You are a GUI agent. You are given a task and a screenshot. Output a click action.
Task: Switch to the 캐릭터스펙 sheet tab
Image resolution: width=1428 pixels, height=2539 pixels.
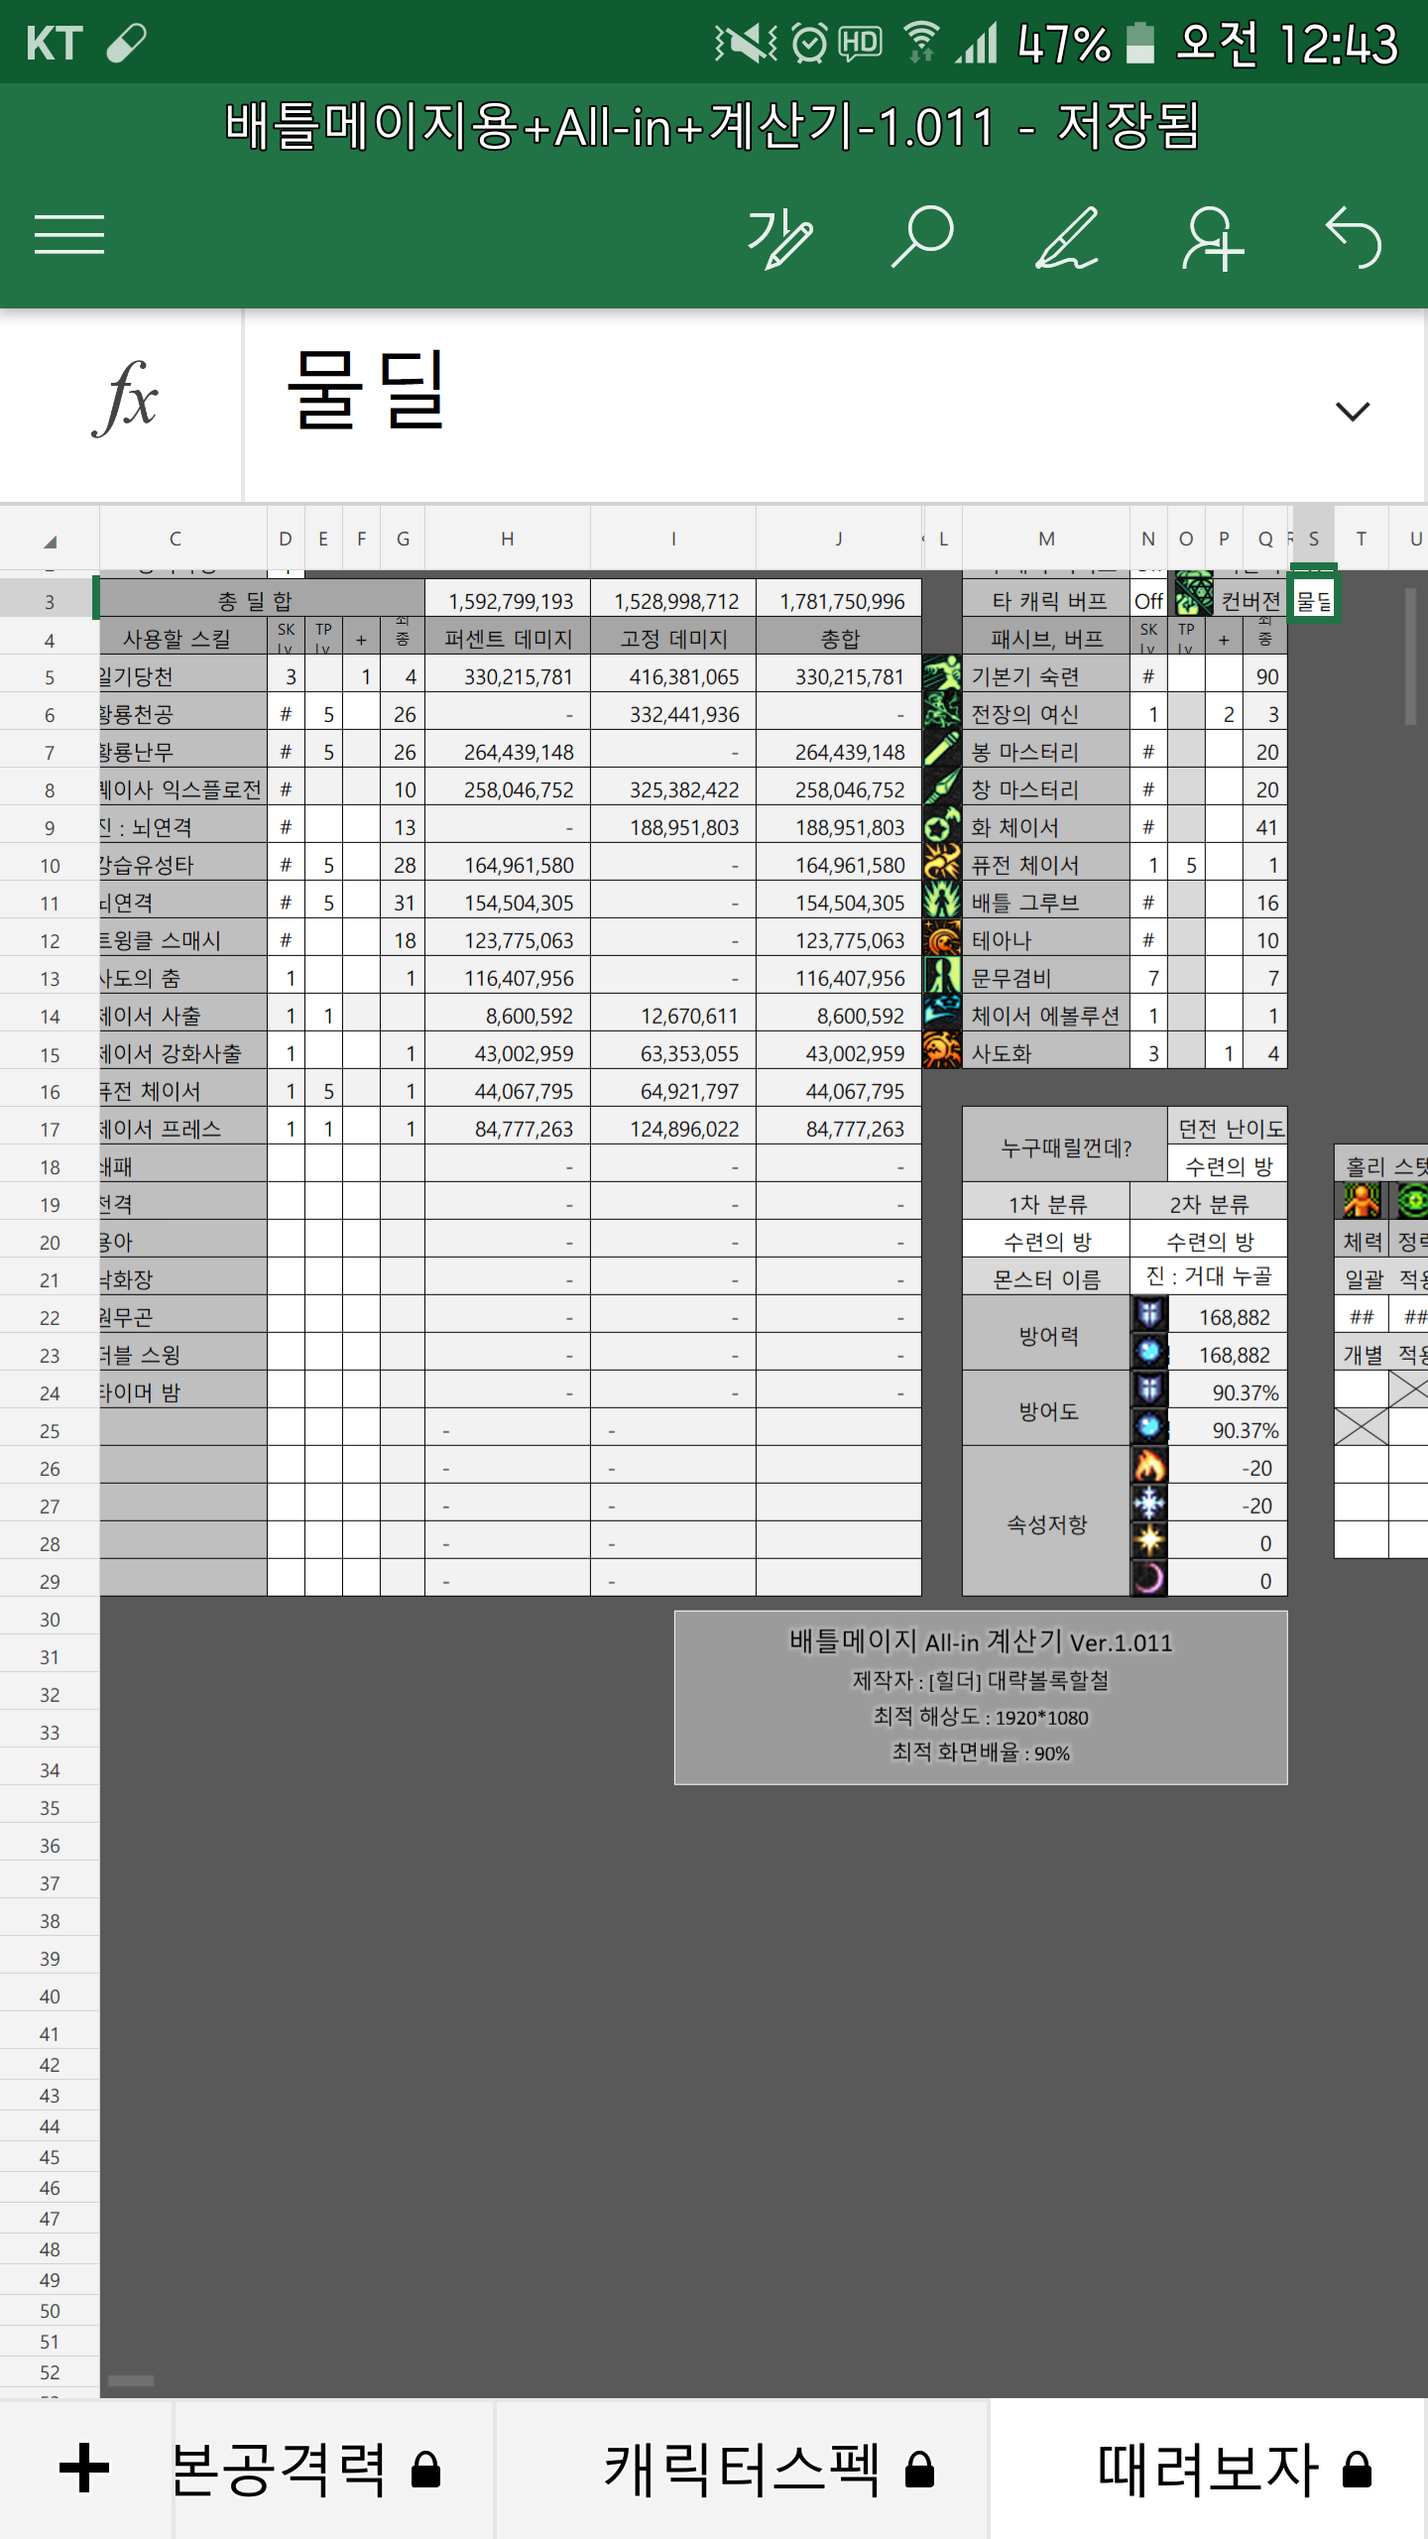[x=742, y=2469]
